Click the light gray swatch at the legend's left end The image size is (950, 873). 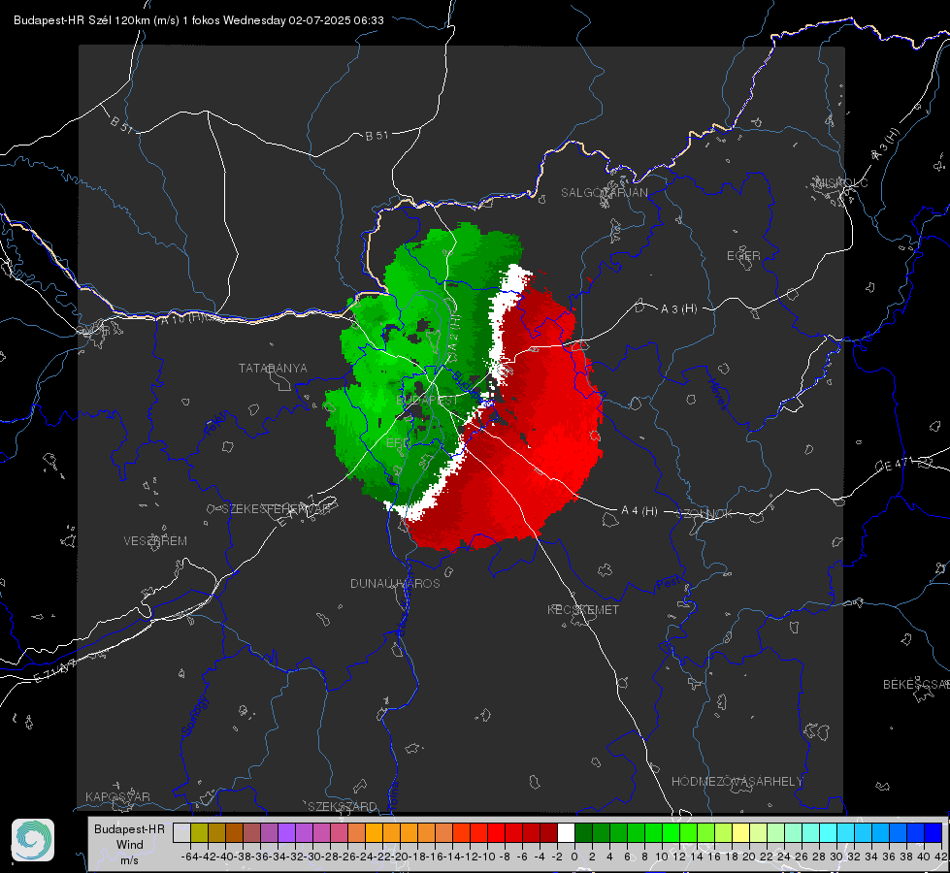(x=181, y=832)
